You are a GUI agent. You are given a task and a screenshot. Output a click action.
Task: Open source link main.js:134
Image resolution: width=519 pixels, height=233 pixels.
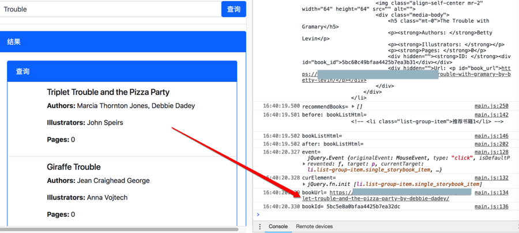click(x=491, y=192)
